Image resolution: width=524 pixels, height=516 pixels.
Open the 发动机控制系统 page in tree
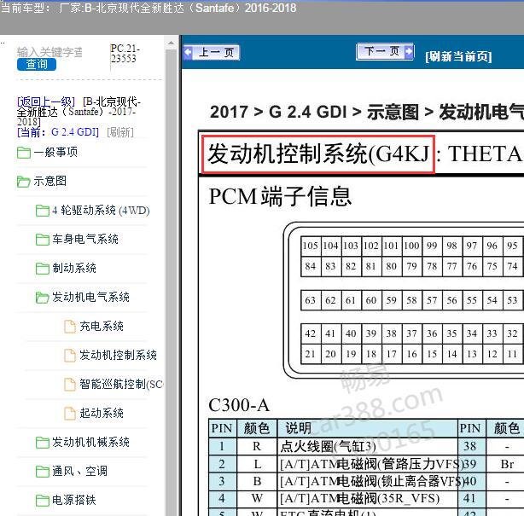(x=118, y=355)
